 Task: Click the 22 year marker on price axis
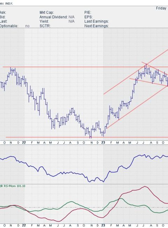(24, 143)
